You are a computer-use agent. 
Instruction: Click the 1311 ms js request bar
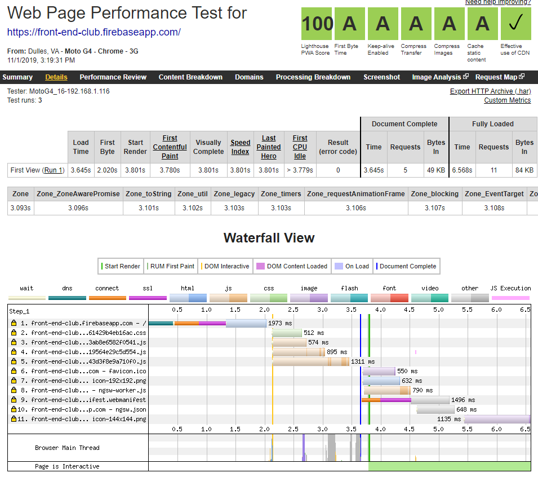(x=310, y=361)
